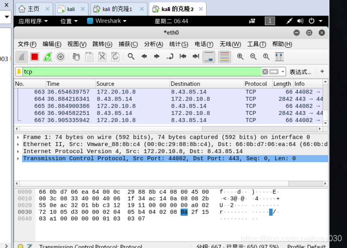
Task: Open the 位置 places menu
Action: coord(69,21)
